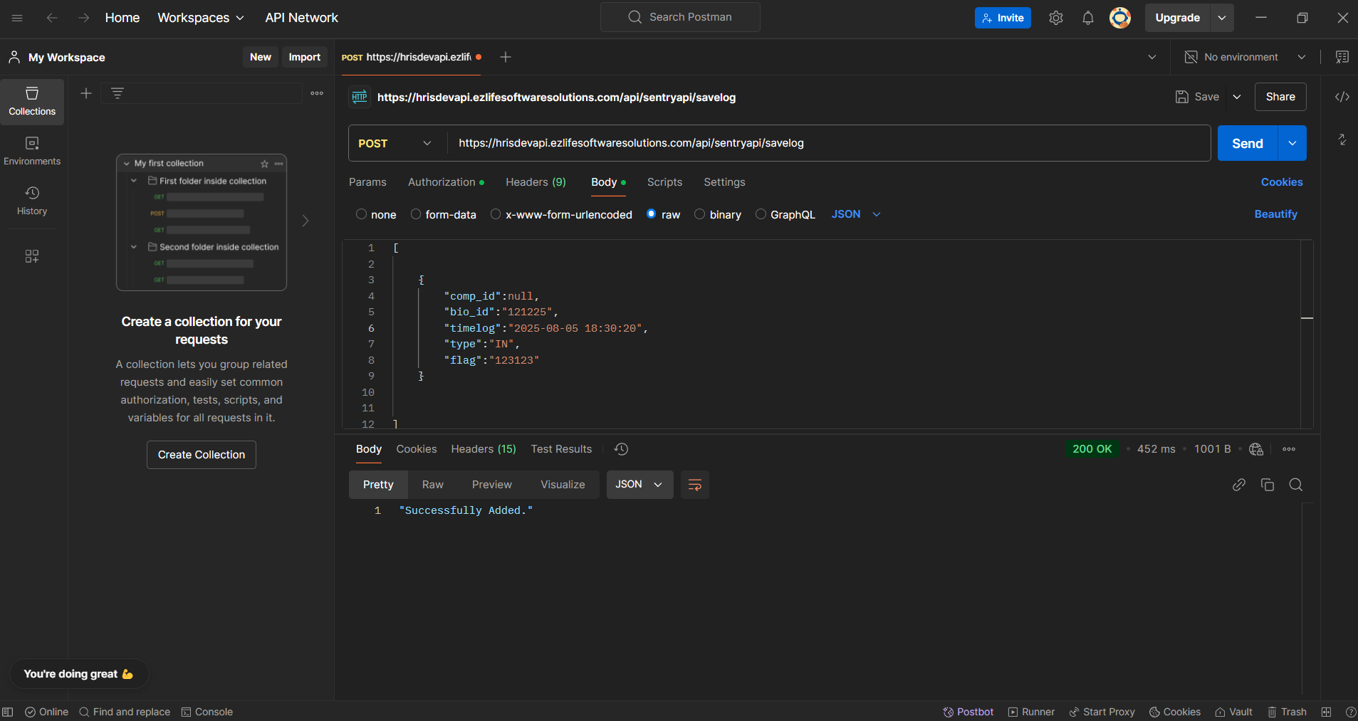Open the code snippet panel icon
The width and height of the screenshot is (1358, 721).
point(1342,97)
